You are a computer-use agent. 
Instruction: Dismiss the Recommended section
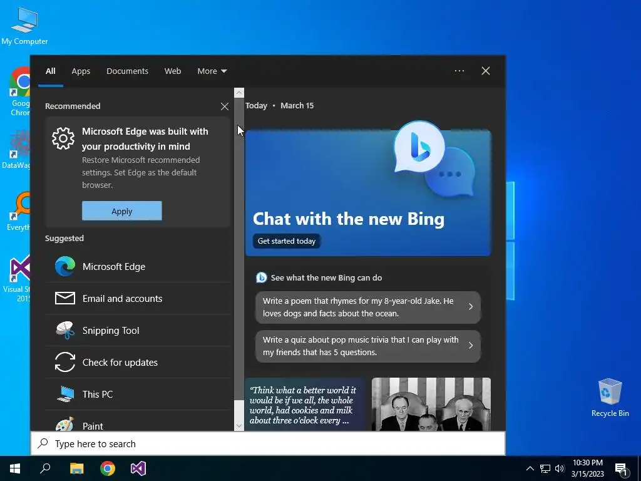click(x=225, y=106)
